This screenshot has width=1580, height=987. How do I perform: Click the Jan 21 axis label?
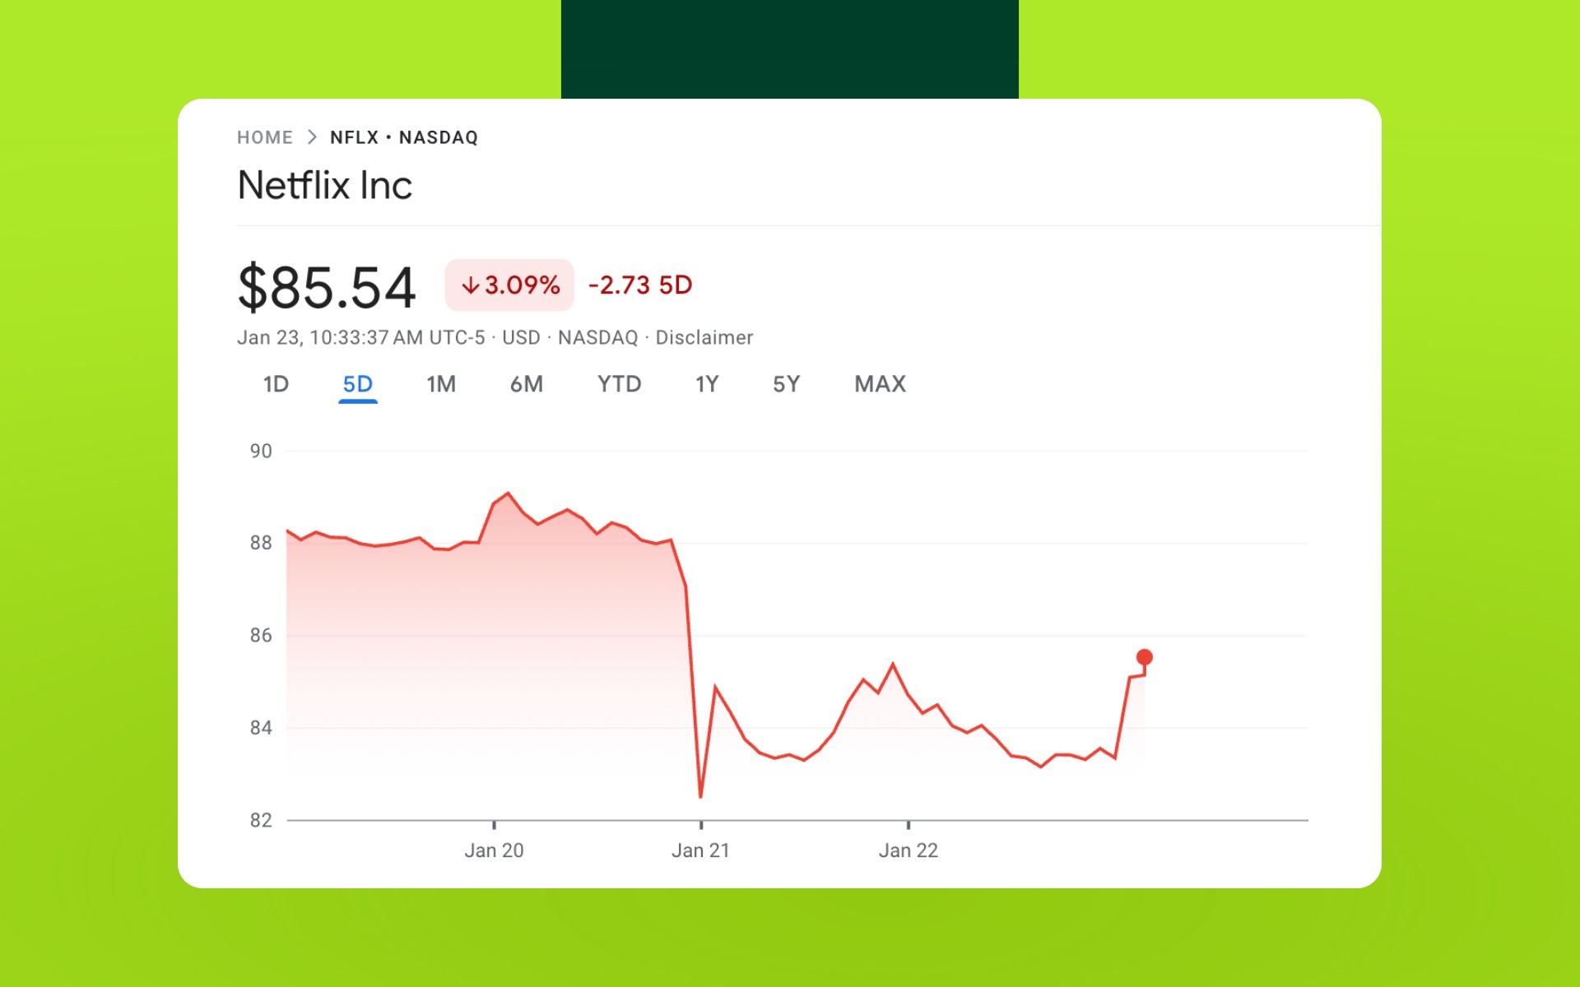[700, 850]
